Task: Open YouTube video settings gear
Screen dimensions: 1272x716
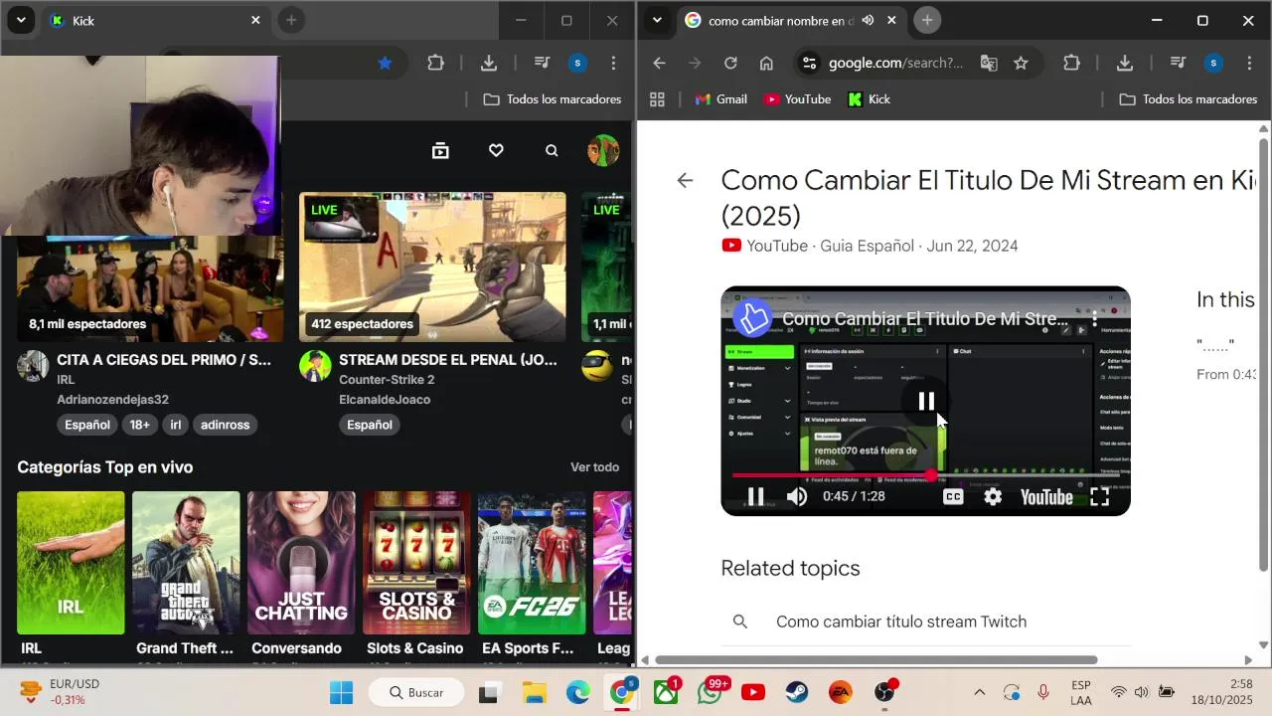Action: coord(993,496)
